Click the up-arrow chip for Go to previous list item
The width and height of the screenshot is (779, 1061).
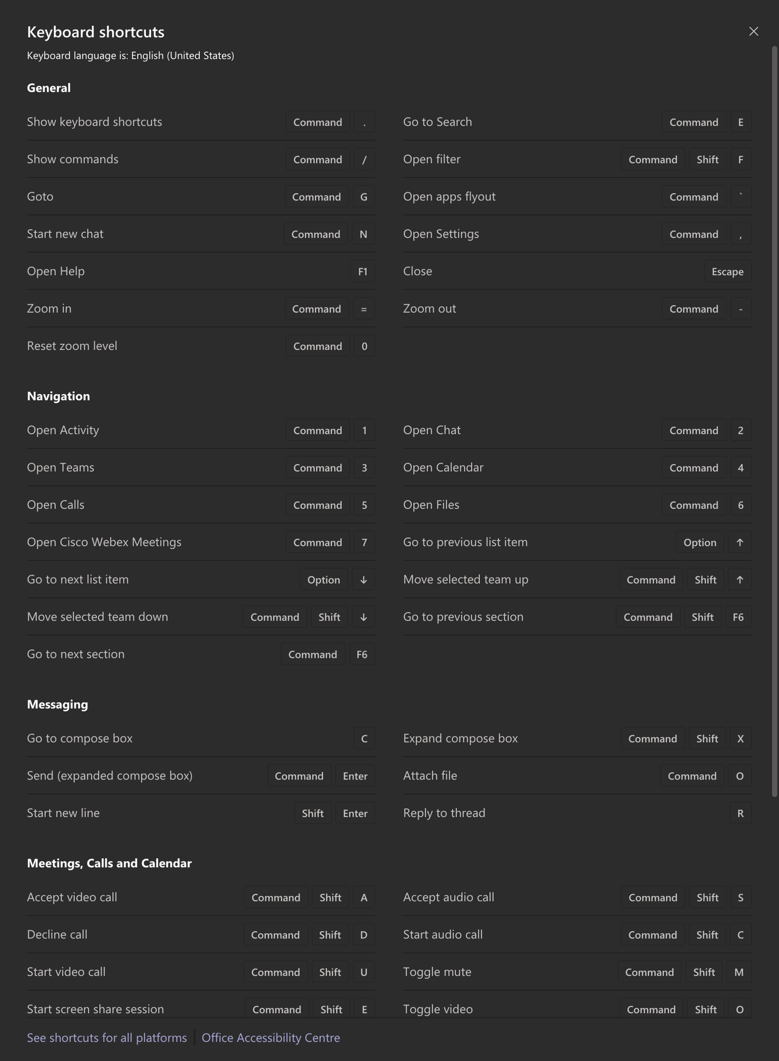tap(739, 542)
